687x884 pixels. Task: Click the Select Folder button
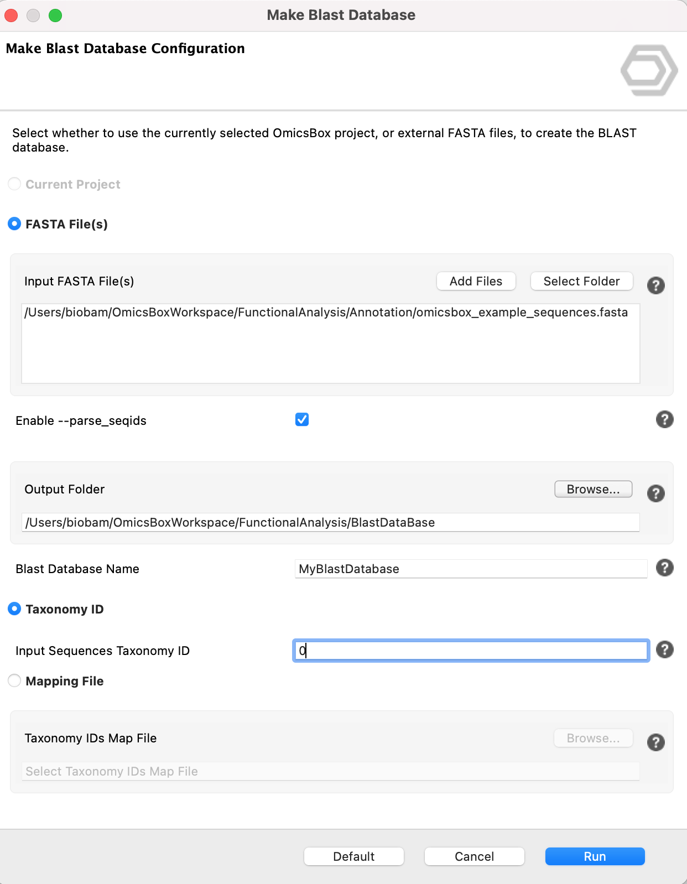[581, 281]
